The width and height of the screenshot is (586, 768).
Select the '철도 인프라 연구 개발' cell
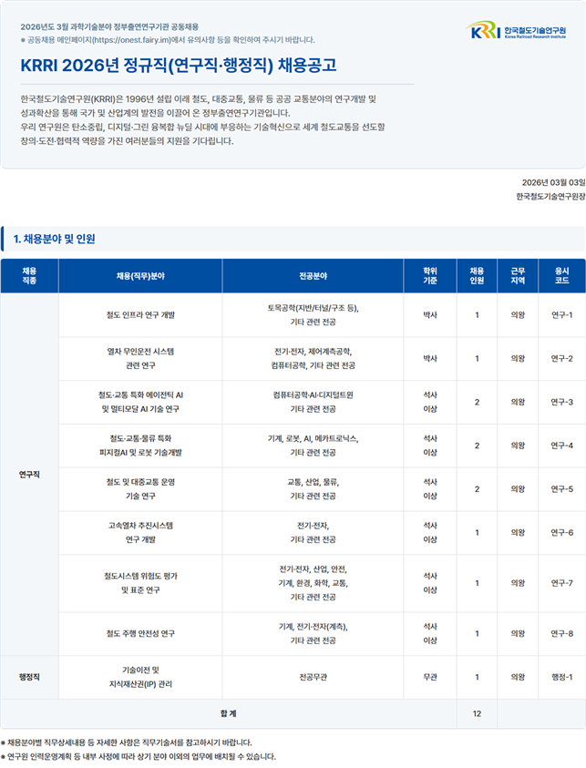click(140, 315)
